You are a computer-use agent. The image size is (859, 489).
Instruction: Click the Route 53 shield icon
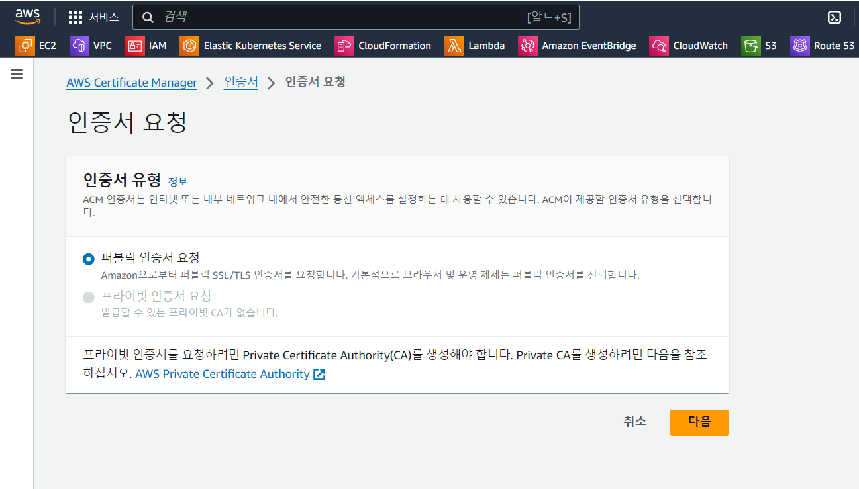click(800, 46)
